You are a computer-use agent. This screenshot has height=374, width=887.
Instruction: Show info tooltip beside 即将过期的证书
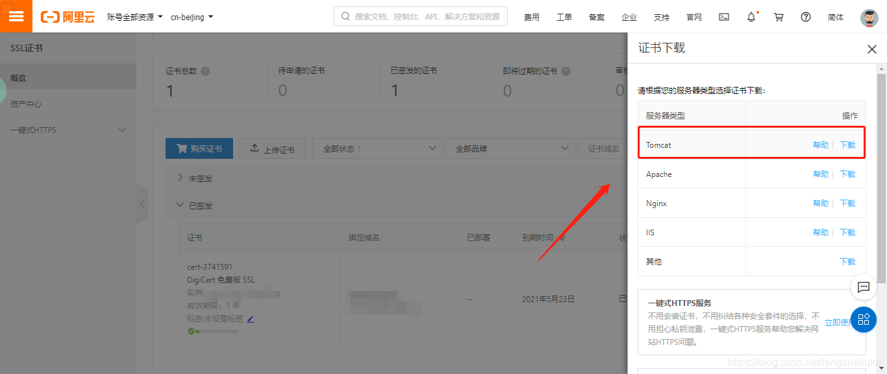pos(566,71)
